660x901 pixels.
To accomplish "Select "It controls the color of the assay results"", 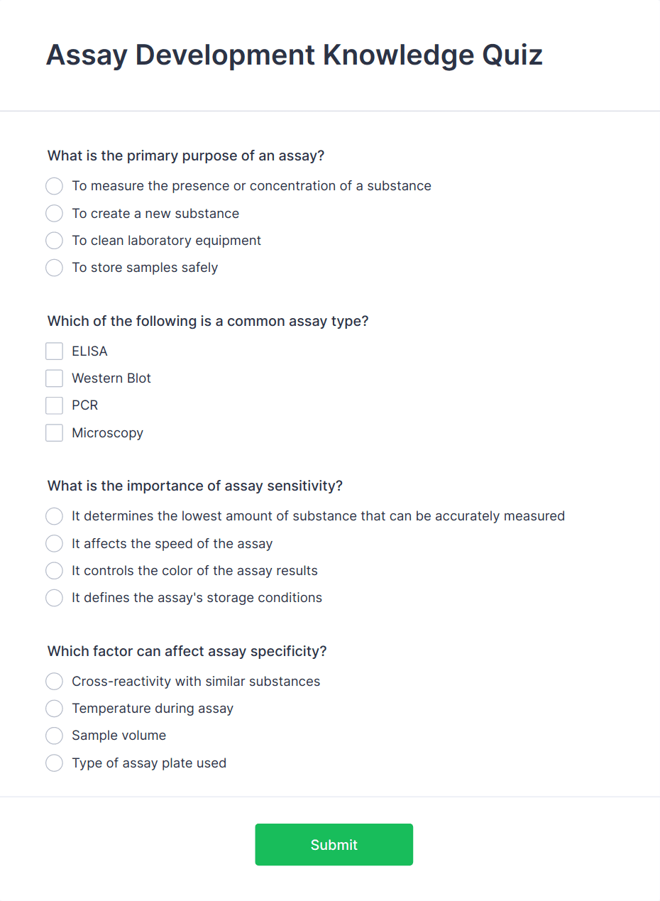I will tap(54, 570).
